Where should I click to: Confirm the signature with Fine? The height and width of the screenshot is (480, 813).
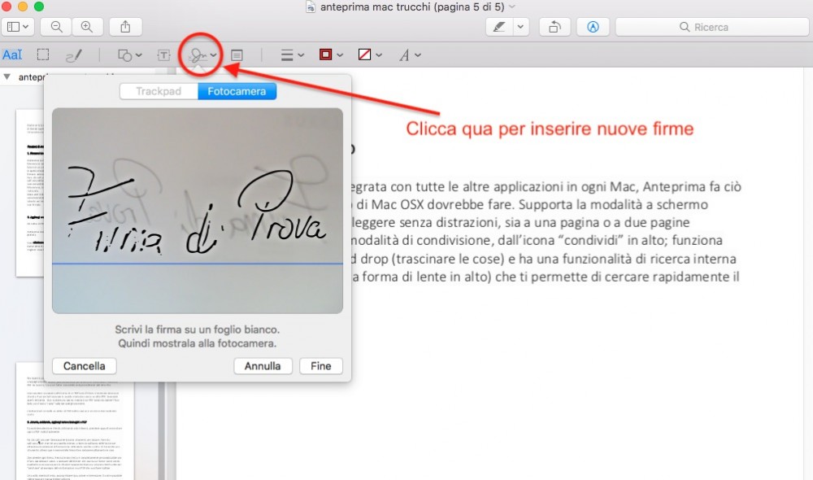[320, 365]
